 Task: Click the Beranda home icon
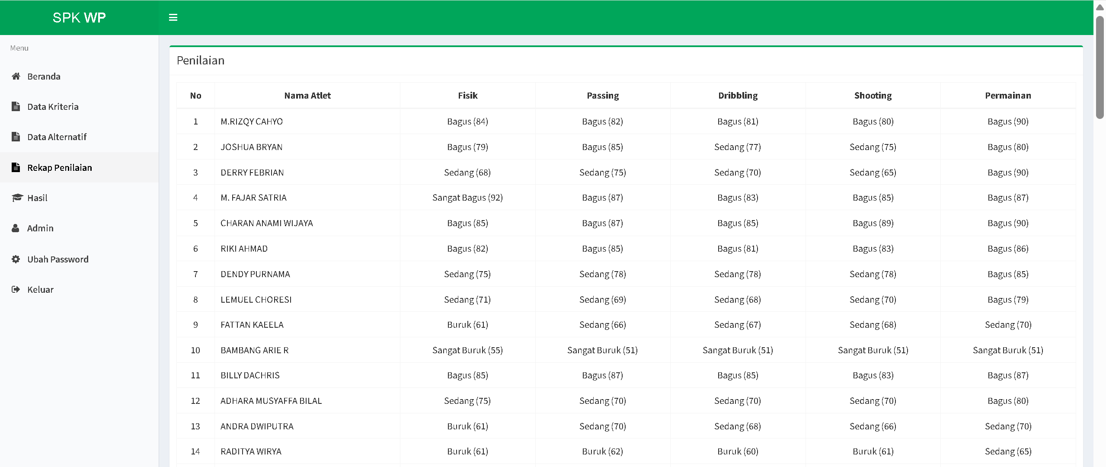pos(16,77)
